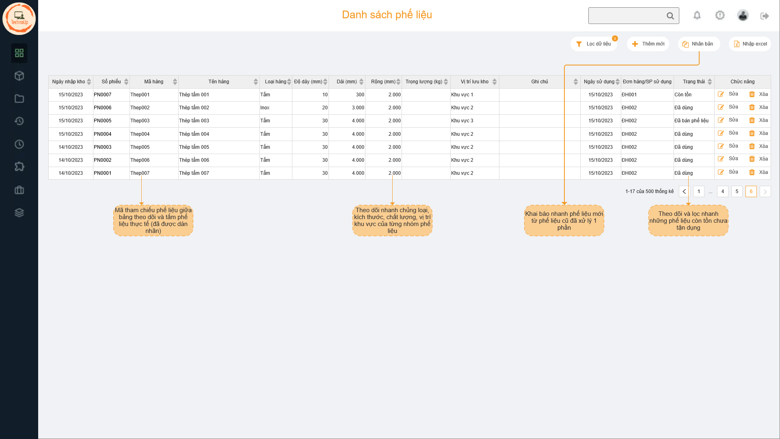
Task: Click the Nhập excel button
Action: tap(750, 44)
